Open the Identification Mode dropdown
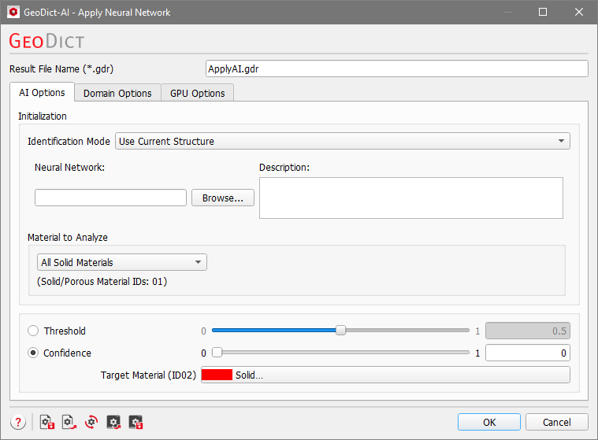The image size is (598, 440). 342,142
